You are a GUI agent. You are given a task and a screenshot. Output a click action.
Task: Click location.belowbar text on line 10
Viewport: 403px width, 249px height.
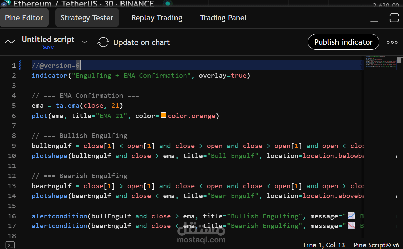point(333,156)
